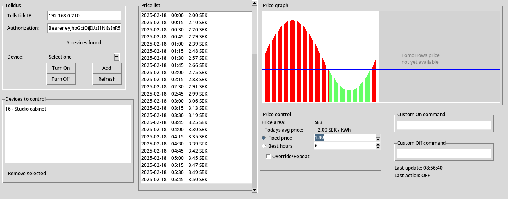Click the '5 devices found' status text
The image size is (508, 199).
click(84, 42)
